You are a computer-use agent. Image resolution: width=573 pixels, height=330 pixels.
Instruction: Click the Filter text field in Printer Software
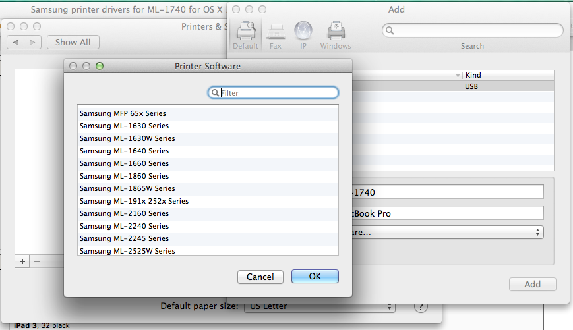click(274, 93)
